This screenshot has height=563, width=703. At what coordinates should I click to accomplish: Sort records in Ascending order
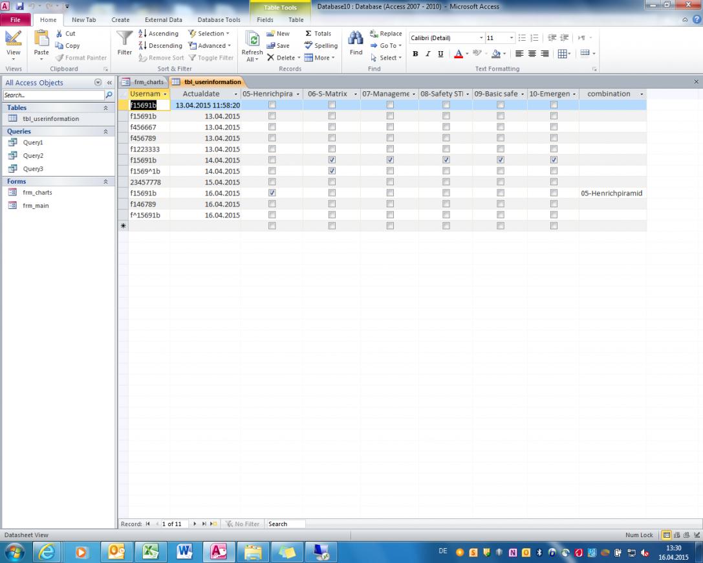(159, 34)
